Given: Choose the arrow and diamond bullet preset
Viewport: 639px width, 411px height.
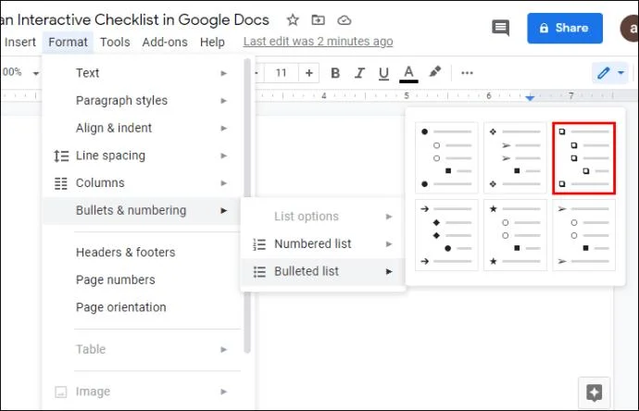Looking at the screenshot, I should click(x=446, y=234).
